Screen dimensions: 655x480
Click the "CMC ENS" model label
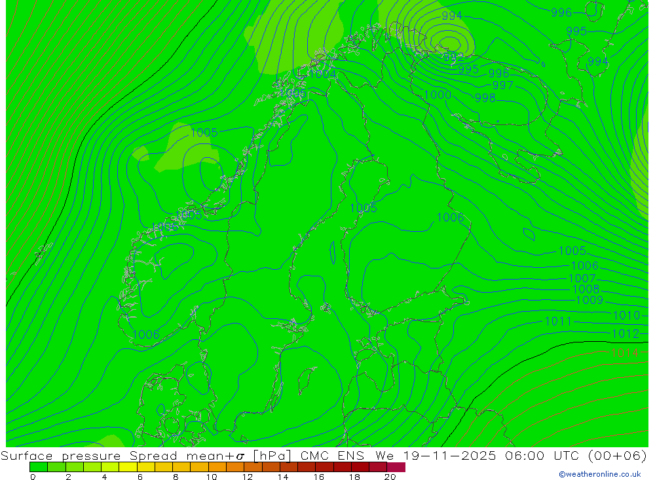pos(332,455)
